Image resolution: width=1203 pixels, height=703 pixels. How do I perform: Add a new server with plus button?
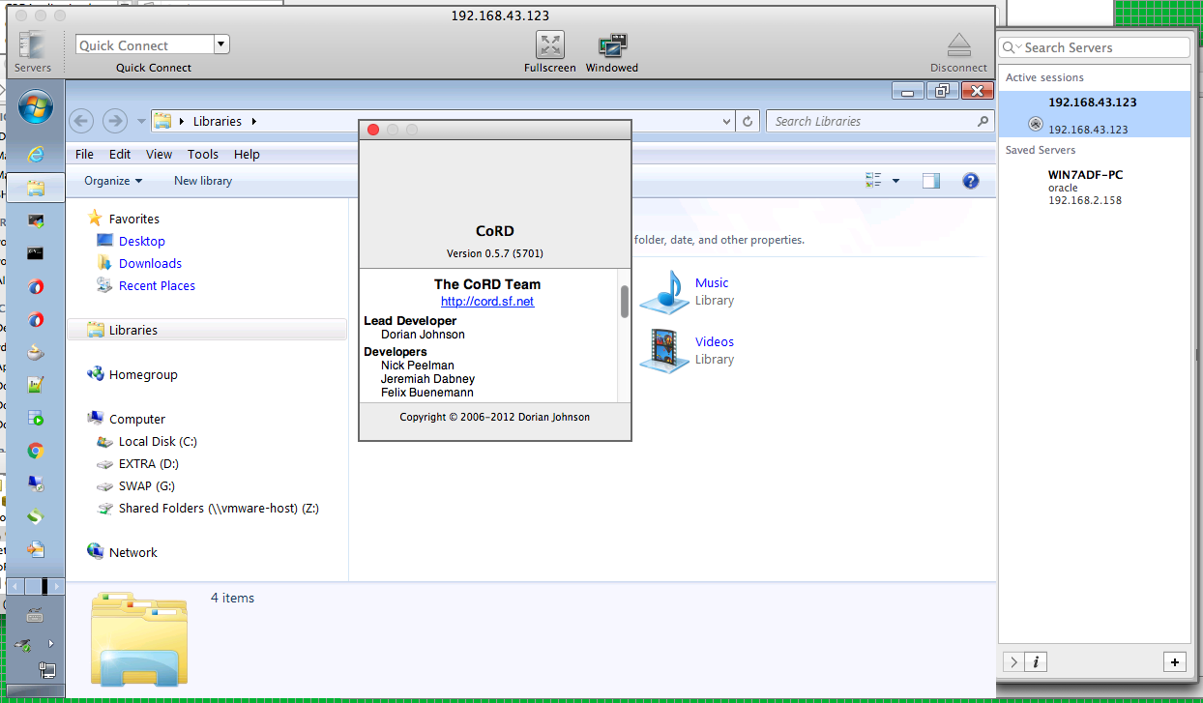[x=1175, y=662]
